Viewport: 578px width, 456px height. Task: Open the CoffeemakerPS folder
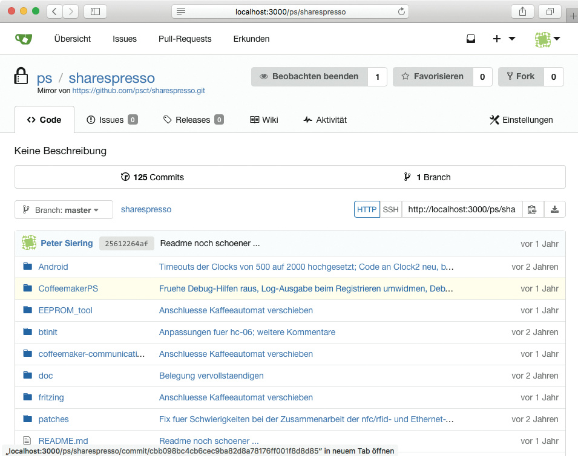pyautogui.click(x=68, y=288)
